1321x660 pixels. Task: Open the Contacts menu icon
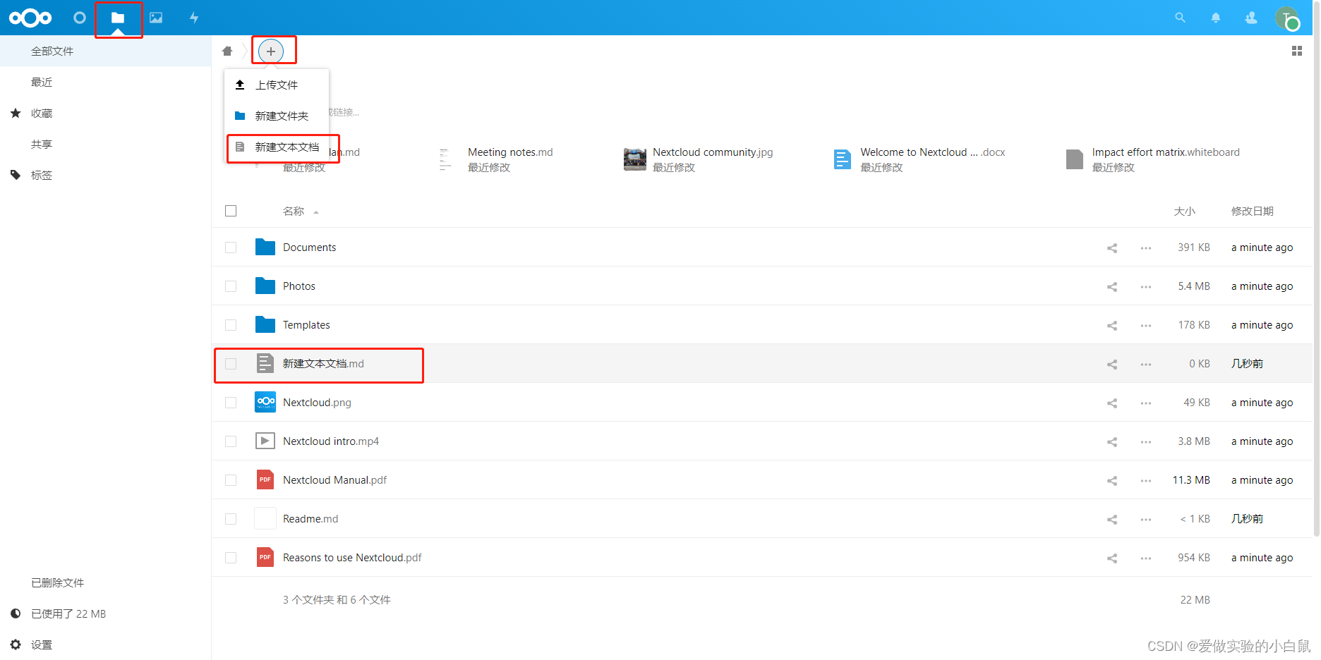click(1251, 18)
